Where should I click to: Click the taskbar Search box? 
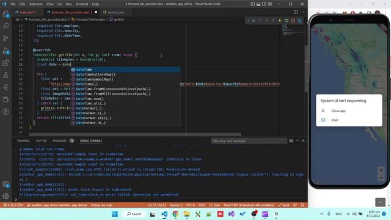(134, 214)
